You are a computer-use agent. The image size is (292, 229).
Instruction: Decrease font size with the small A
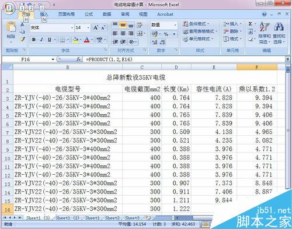(103, 28)
